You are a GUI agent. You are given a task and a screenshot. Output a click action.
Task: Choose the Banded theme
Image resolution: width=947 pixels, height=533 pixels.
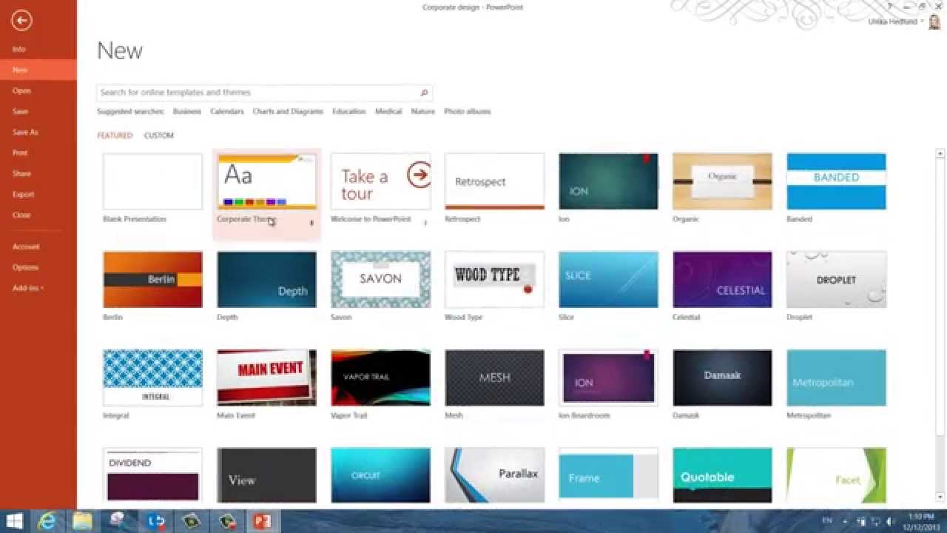836,181
